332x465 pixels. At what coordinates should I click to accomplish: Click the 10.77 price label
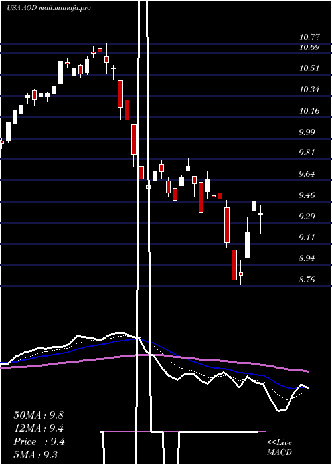click(x=309, y=37)
